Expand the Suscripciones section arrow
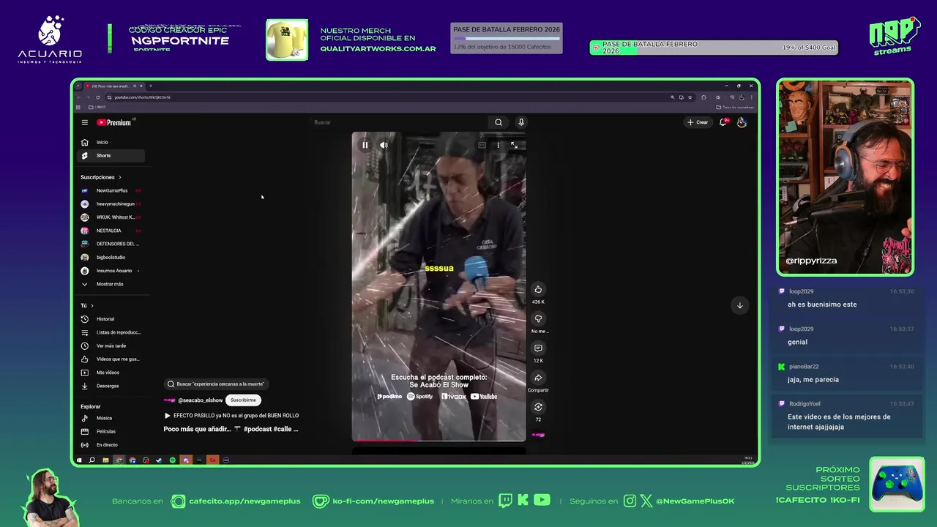 (x=120, y=177)
